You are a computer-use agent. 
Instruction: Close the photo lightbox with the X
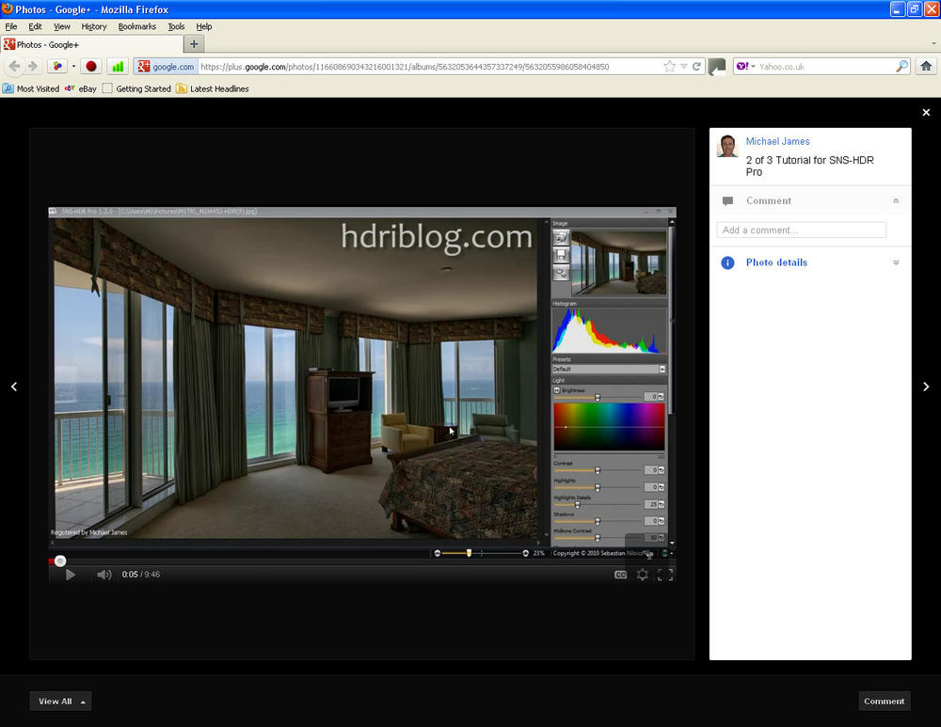(x=926, y=113)
